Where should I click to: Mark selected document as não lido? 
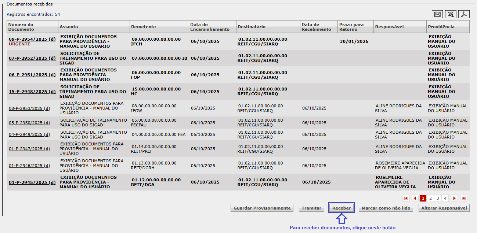tap(386, 208)
